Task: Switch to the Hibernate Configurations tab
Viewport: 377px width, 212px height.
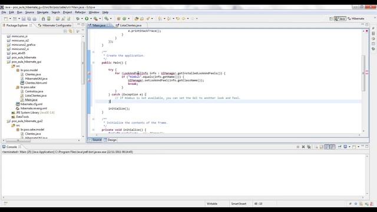Action: (x=55, y=25)
